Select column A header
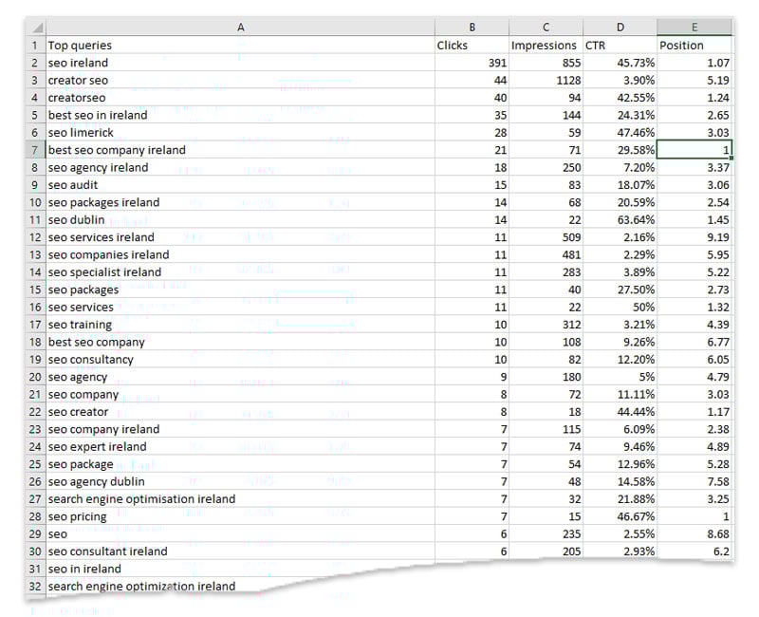 click(x=241, y=28)
